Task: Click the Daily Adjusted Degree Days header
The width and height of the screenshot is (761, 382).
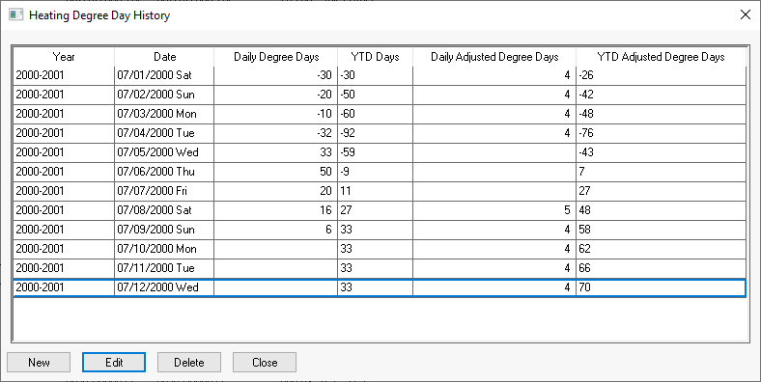Action: pyautogui.click(x=494, y=57)
